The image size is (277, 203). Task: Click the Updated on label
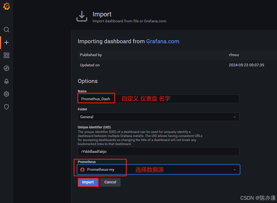click(x=90, y=65)
